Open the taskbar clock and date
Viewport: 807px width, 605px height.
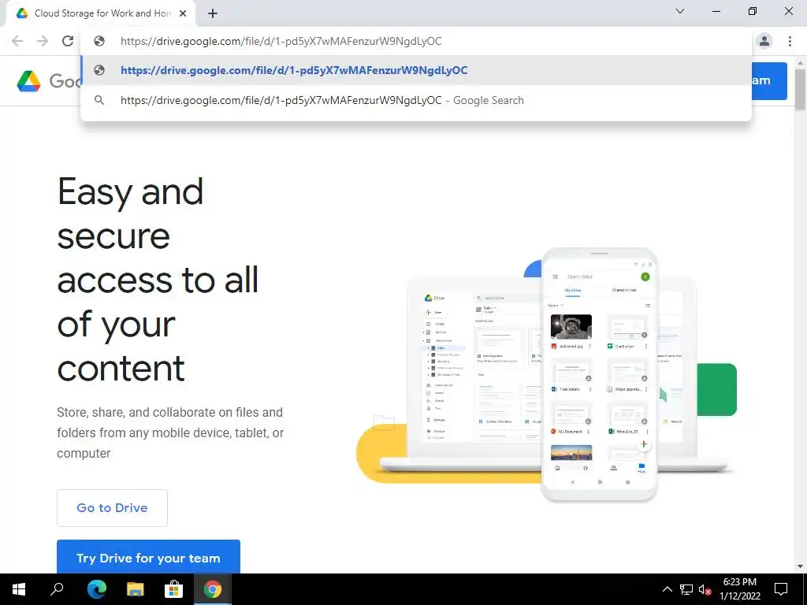coord(739,589)
